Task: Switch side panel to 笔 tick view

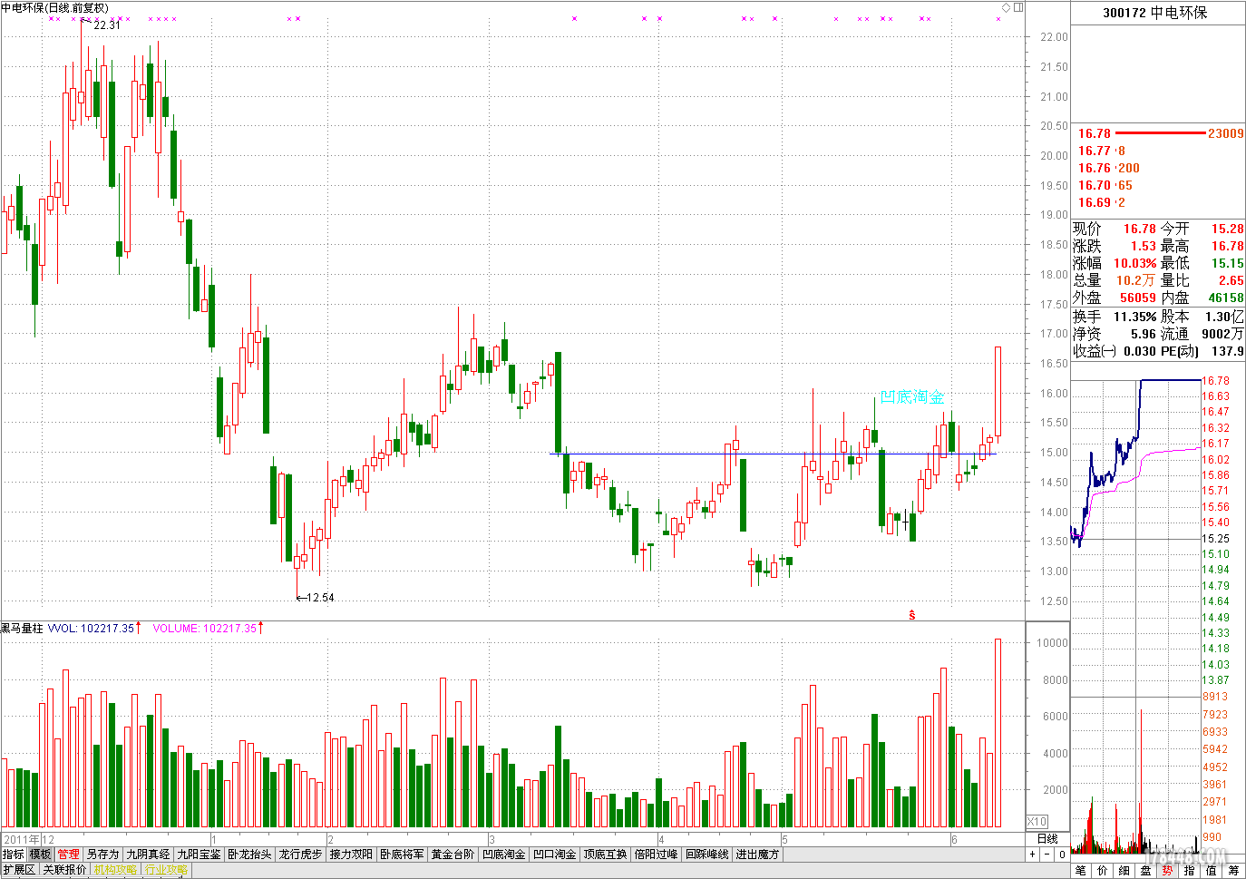Action: coord(1081,870)
